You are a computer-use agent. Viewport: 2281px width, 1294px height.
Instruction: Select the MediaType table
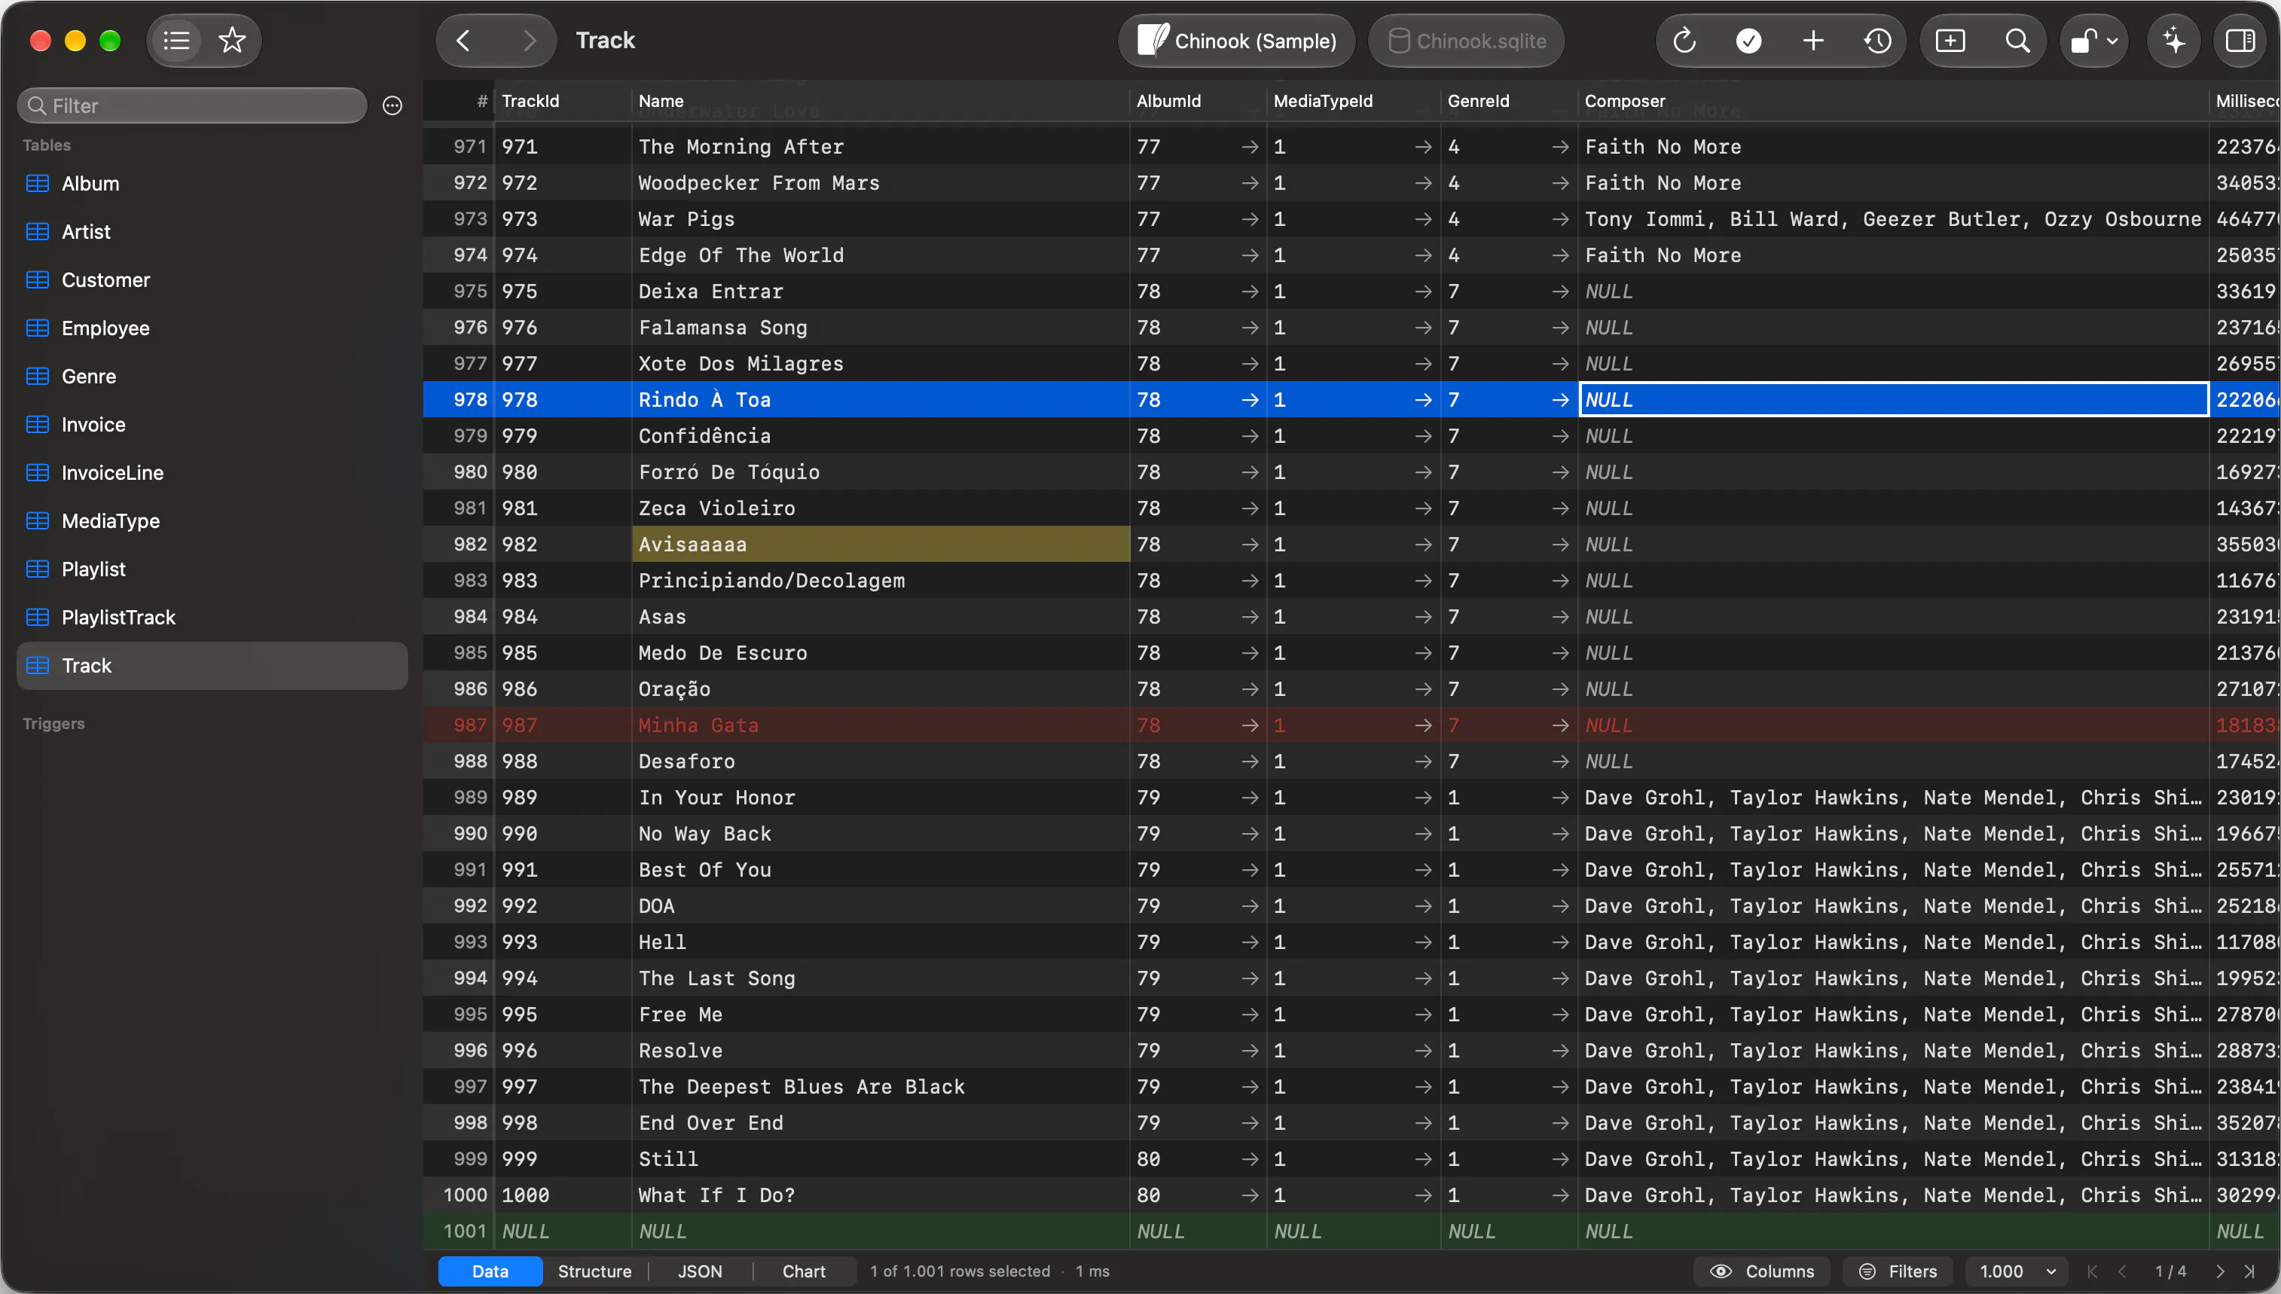212,520
